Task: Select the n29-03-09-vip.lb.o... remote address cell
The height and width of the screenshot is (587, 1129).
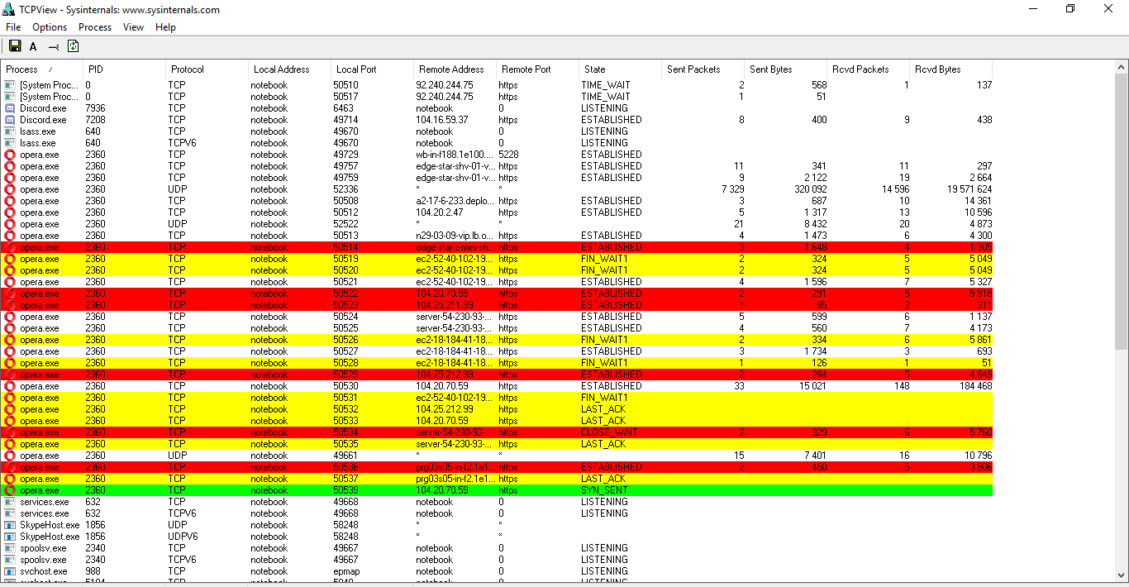Action: pos(455,236)
